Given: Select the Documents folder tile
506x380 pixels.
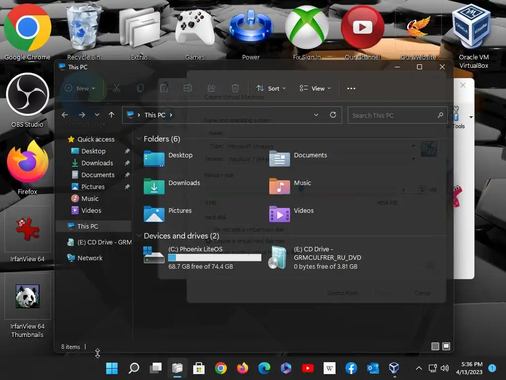Looking at the screenshot, I should [298, 158].
